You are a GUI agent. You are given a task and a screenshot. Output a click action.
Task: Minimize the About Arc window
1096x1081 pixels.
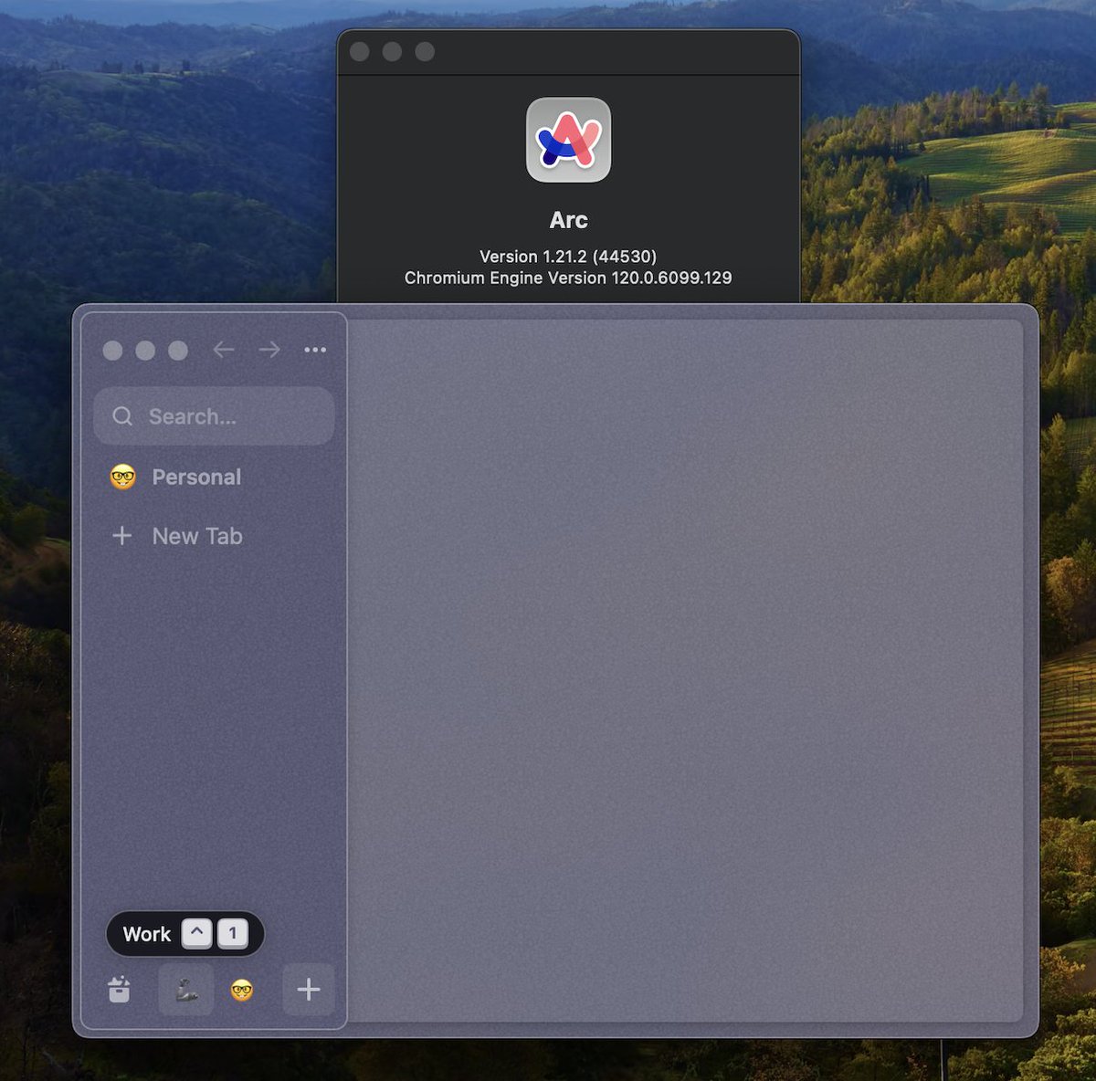coord(392,52)
